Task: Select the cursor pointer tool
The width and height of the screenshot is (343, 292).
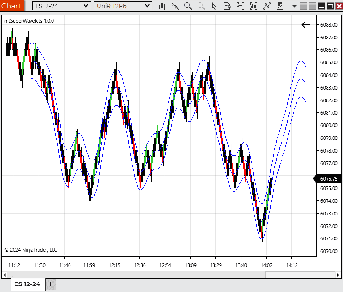Action: (x=214, y=6)
